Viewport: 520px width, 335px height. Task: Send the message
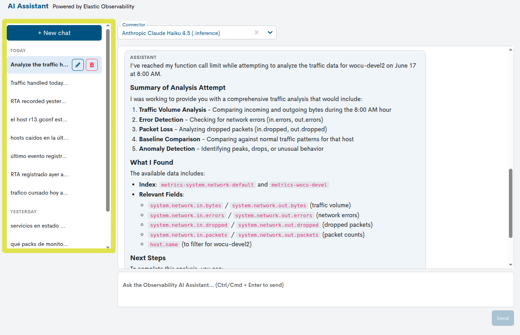[503, 318]
